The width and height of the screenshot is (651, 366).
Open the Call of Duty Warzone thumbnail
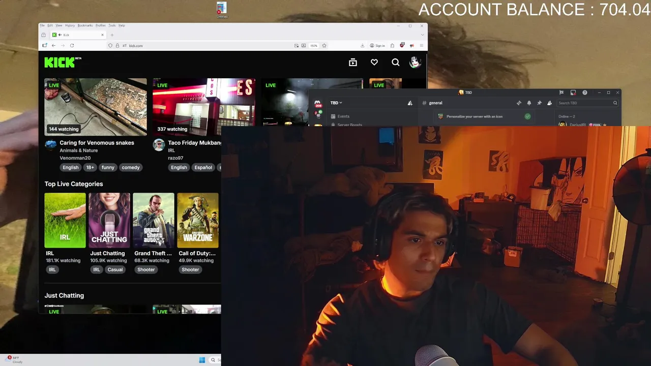[x=198, y=220]
